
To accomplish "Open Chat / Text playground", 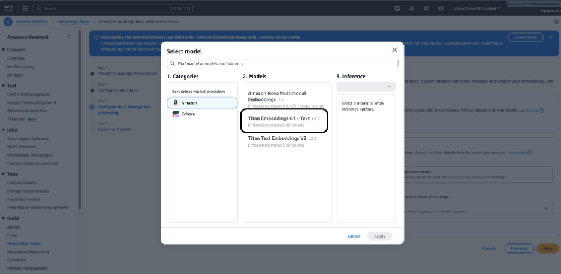I will point(29,95).
